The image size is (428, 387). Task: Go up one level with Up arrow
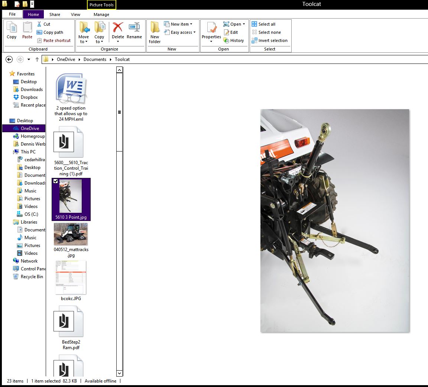[x=37, y=59]
